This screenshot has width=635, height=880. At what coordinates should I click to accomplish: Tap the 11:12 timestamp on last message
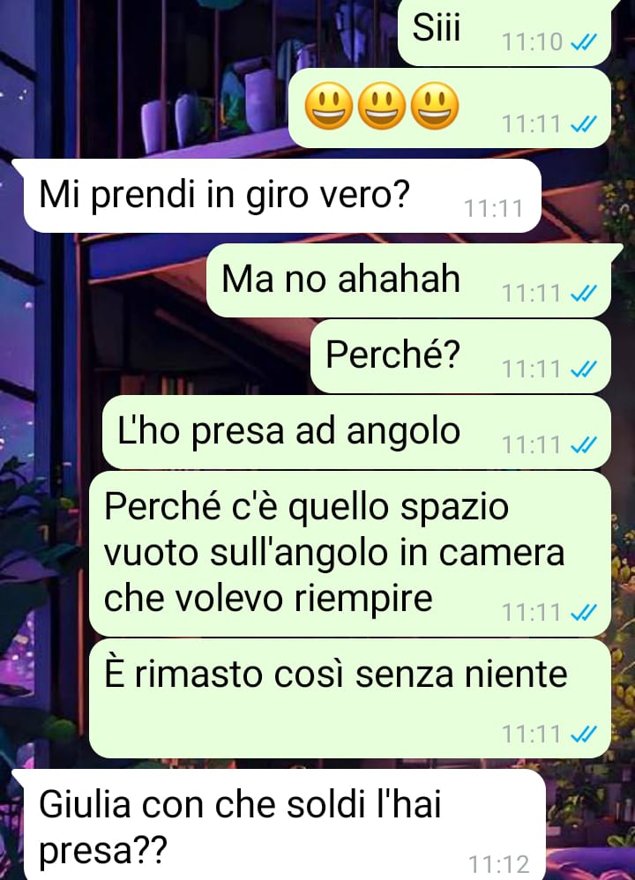click(498, 864)
